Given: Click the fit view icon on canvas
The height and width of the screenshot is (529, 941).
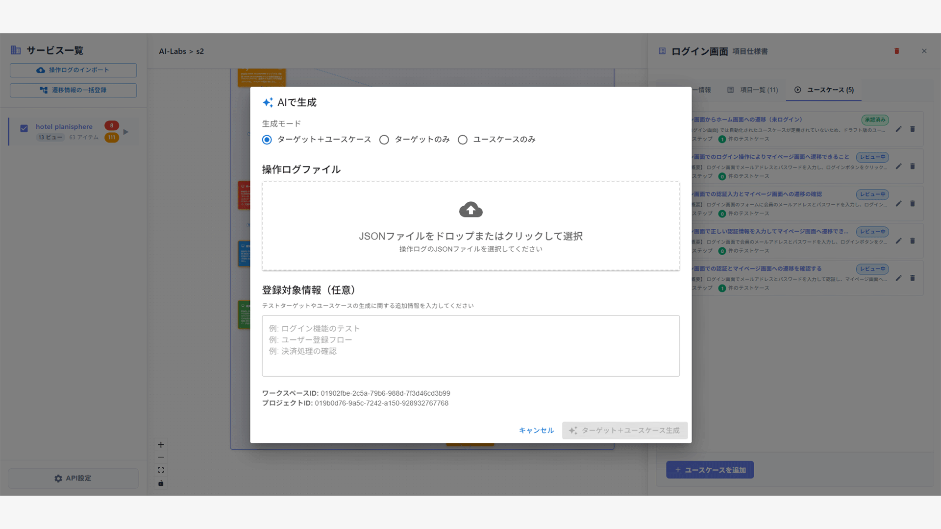Looking at the screenshot, I should [161, 470].
